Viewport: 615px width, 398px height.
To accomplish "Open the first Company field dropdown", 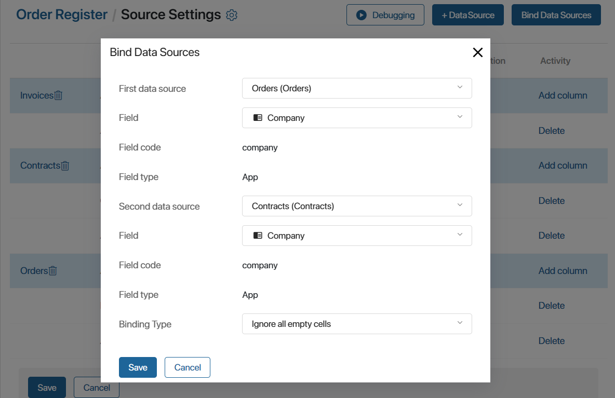I will [357, 118].
